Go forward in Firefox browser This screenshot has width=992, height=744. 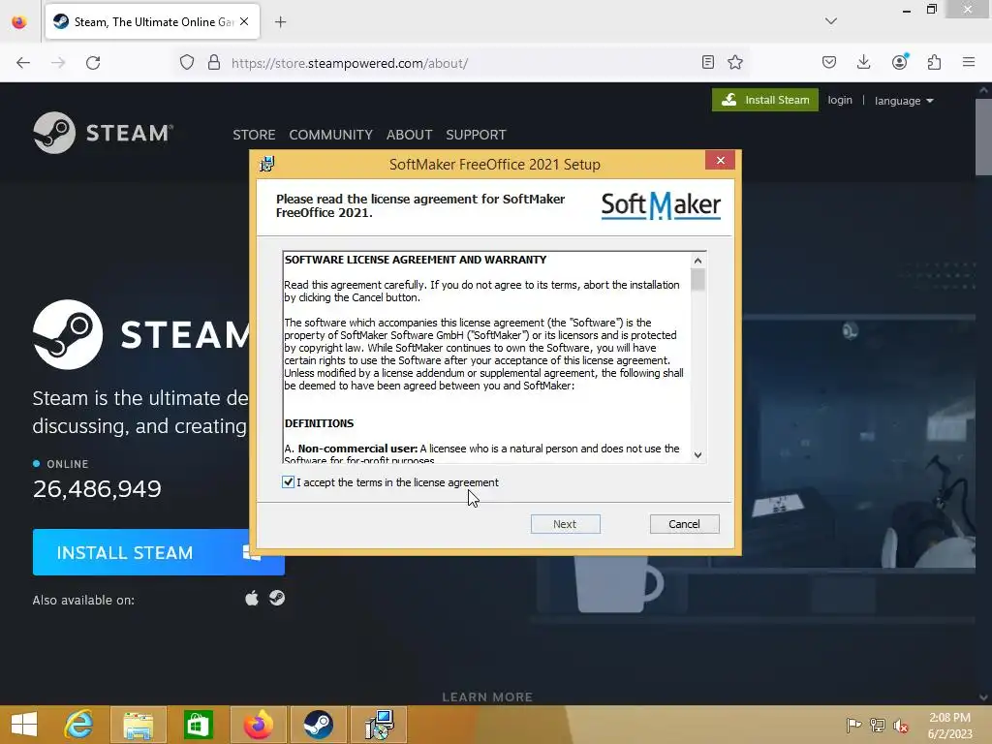58,63
